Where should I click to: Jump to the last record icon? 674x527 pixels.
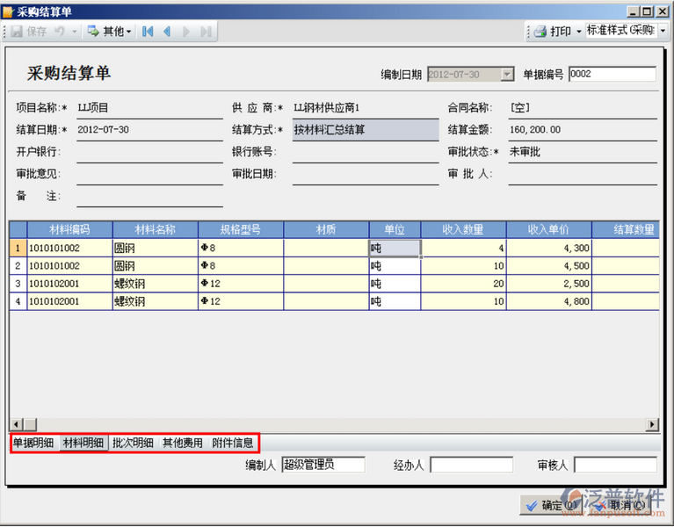click(206, 32)
